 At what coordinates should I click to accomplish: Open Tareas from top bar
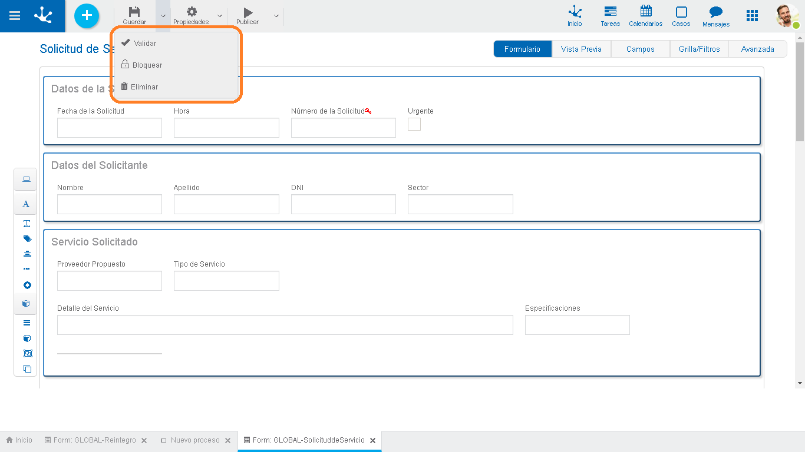pos(610,16)
